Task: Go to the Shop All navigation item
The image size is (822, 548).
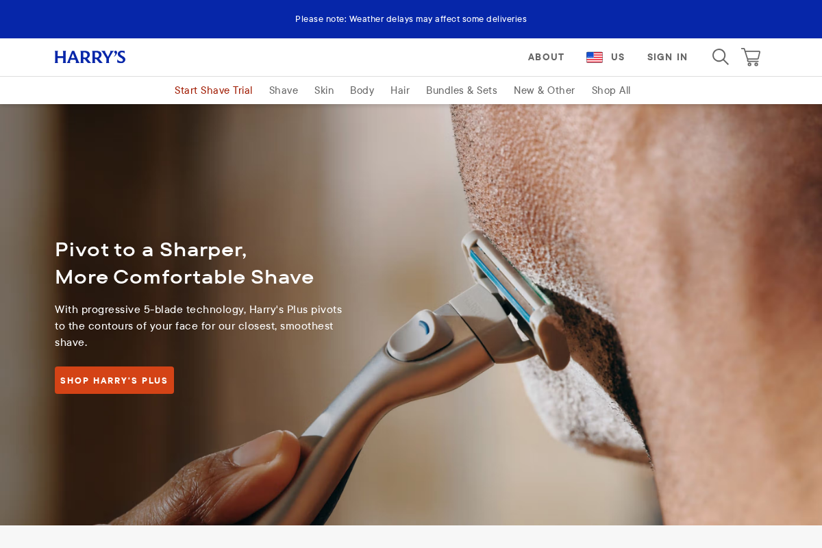Action: [611, 90]
